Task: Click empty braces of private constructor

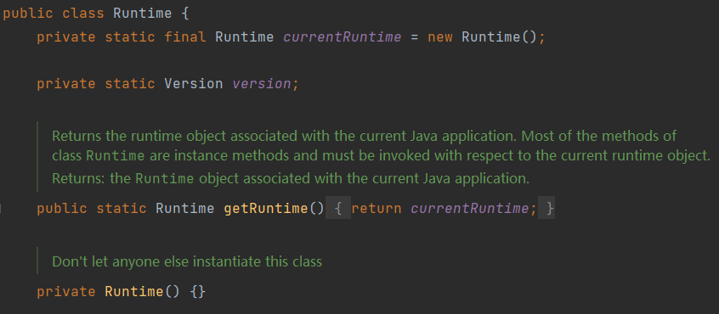Action: tap(198, 292)
